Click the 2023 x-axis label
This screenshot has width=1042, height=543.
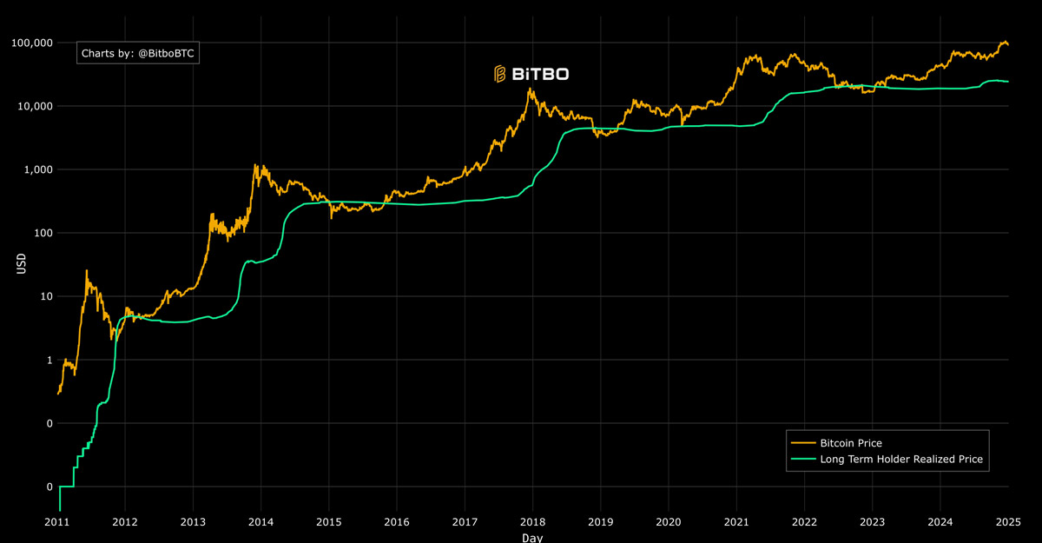872,522
